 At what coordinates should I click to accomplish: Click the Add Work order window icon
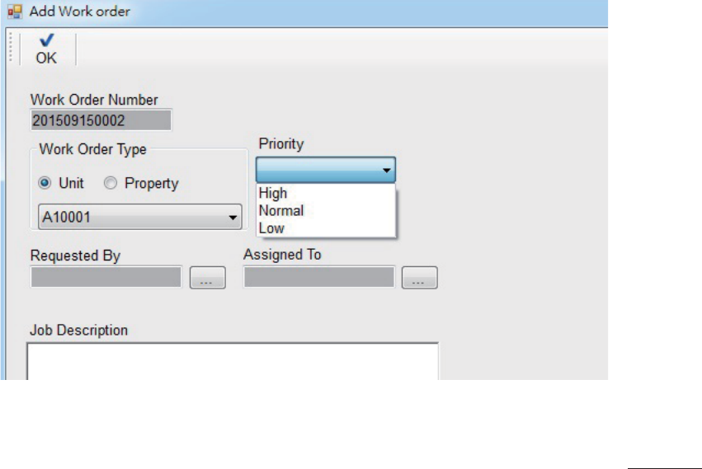(x=15, y=12)
